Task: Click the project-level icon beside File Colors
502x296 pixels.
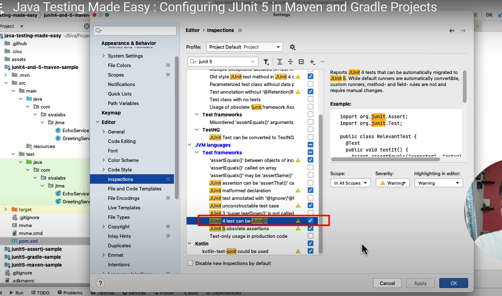Action: point(168,65)
